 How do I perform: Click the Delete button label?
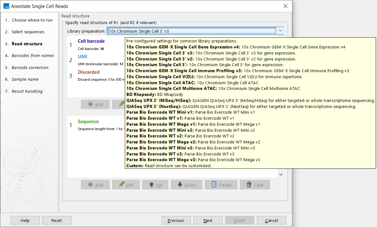pos(225,185)
